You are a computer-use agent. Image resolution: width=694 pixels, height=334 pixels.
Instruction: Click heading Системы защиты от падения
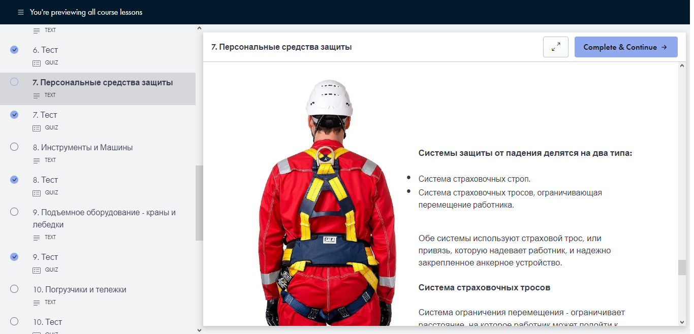pos(525,153)
